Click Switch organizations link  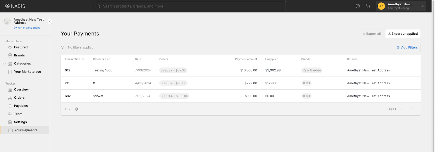(27, 28)
